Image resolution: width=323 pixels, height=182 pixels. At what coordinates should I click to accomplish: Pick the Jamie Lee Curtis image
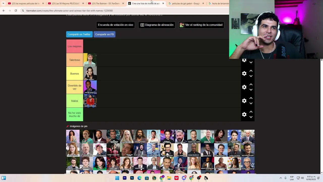tap(248, 164)
